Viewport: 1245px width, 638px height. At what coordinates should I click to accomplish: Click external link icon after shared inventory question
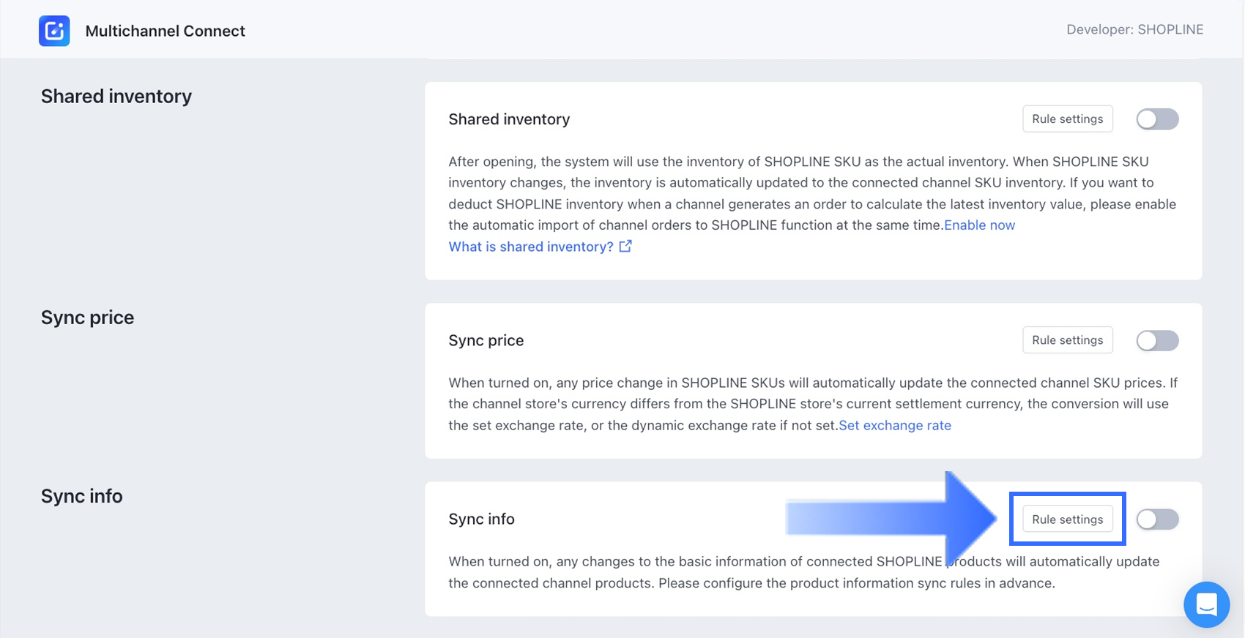[625, 247]
